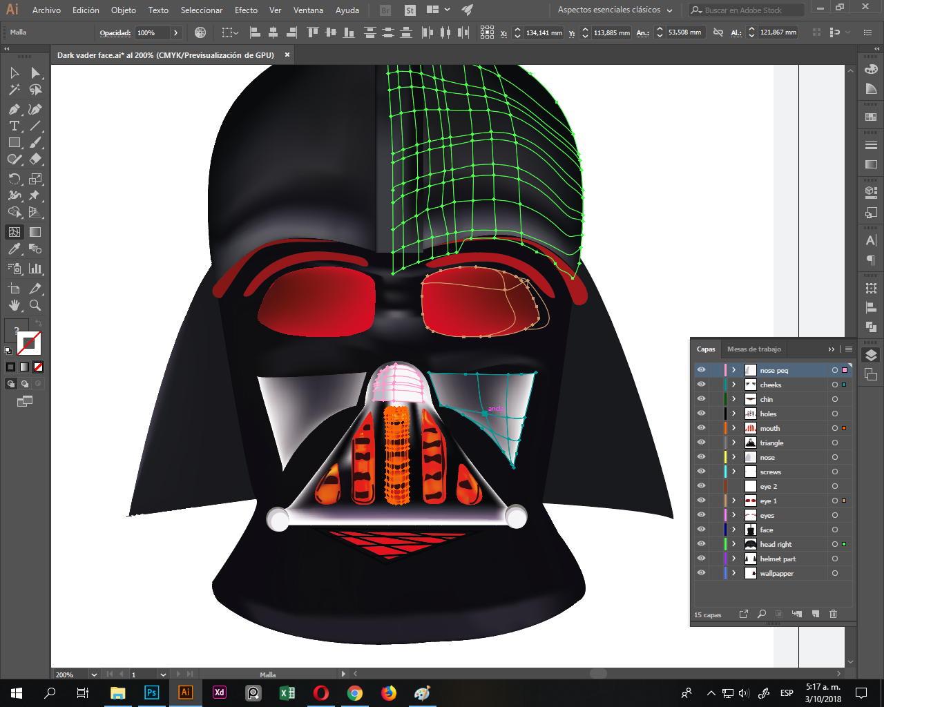Hide the 'holes' layer

[x=701, y=414]
